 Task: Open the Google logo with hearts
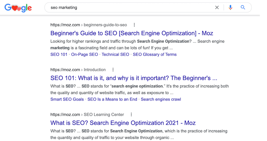(18, 8)
